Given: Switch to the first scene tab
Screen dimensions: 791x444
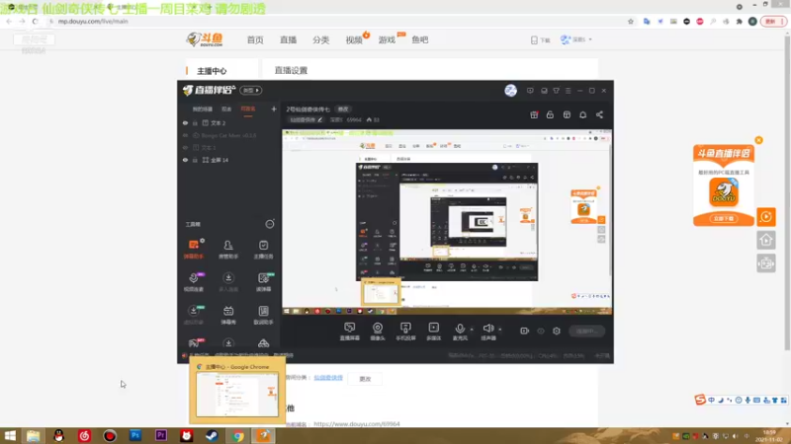Looking at the screenshot, I should pos(203,110).
